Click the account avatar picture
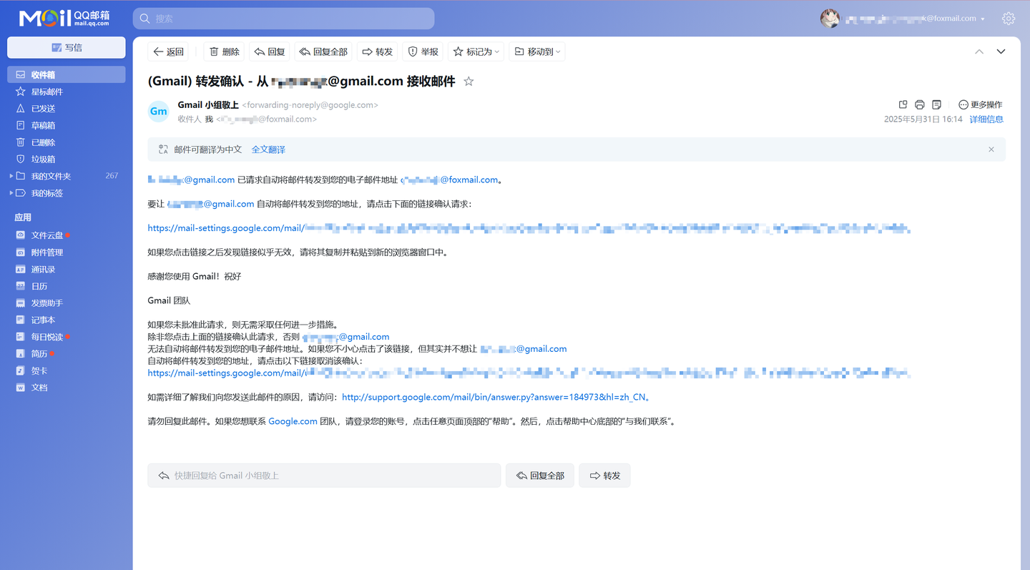The image size is (1030, 570). coord(830,19)
